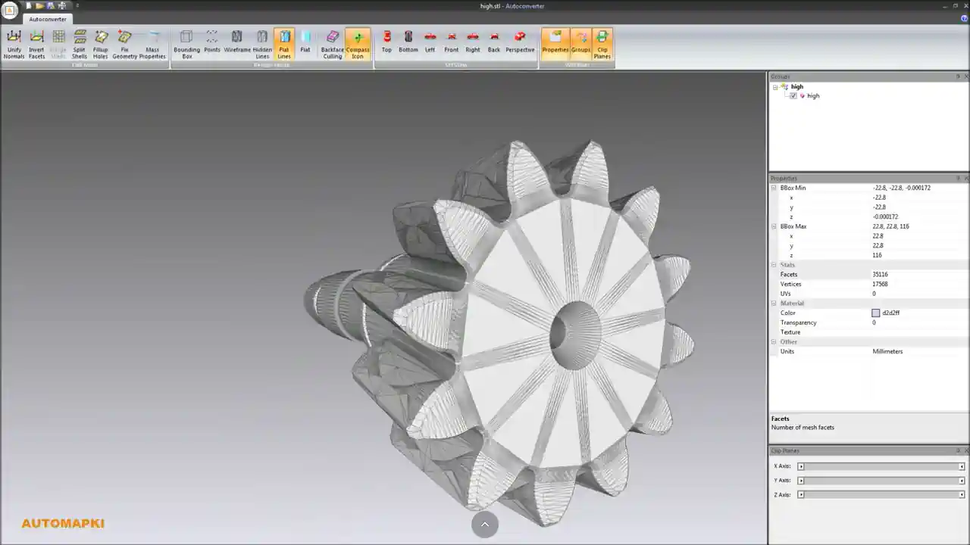Viewport: 970px width, 545px height.
Task: Collapse the BBox Max property group
Action: [774, 226]
